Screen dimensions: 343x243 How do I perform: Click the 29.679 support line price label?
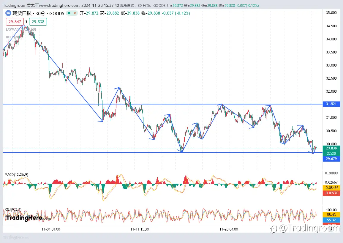tap(331, 159)
